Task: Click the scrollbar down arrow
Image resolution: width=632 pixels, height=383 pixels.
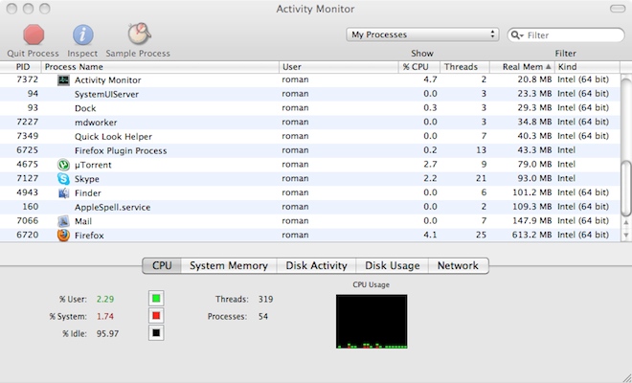Action: pyautogui.click(x=626, y=235)
